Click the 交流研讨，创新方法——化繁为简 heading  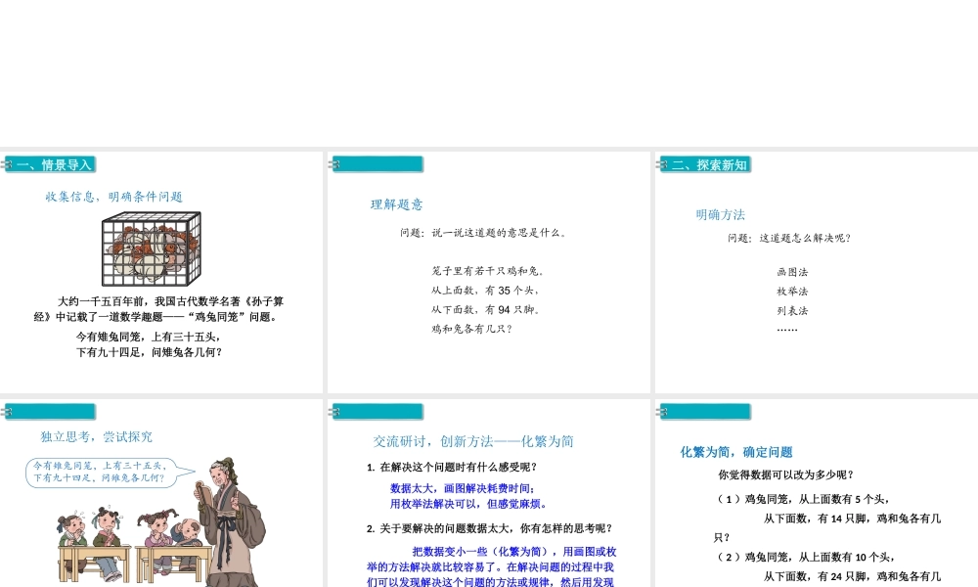tap(473, 441)
